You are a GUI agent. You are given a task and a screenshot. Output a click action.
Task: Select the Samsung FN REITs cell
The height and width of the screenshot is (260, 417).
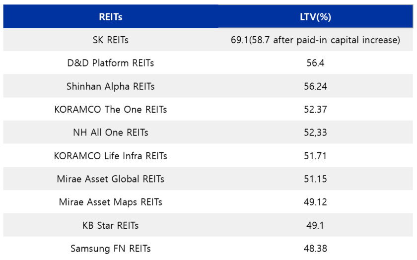(111, 248)
